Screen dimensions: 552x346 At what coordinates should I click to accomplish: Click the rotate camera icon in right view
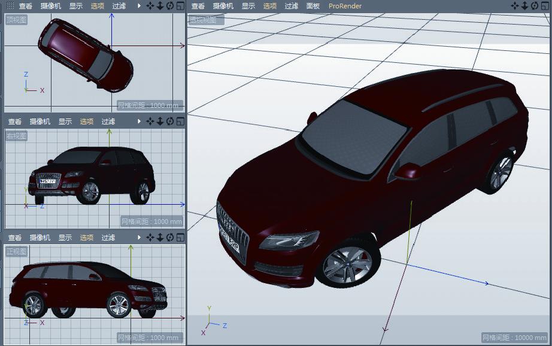(x=169, y=122)
